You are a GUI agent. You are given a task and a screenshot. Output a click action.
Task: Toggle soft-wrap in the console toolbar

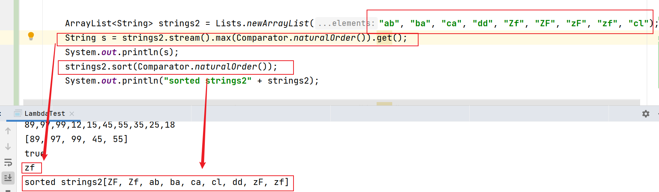pyautogui.click(x=8, y=162)
